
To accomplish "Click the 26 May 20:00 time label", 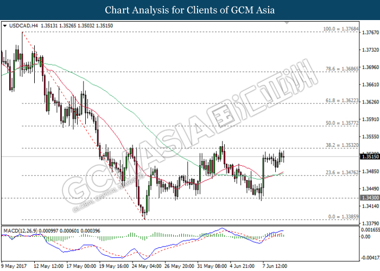I will coord(179,266).
